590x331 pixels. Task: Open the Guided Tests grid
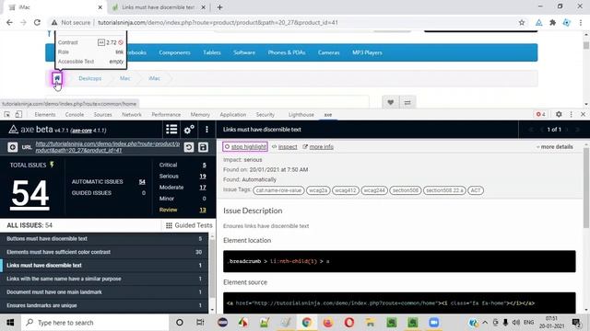[x=189, y=225]
